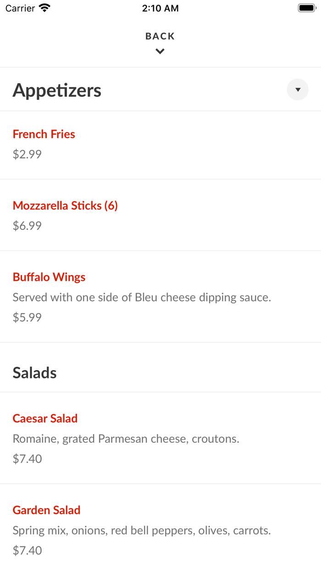Tap the $2.99 price under French Fries
321x572 pixels.
coord(27,154)
